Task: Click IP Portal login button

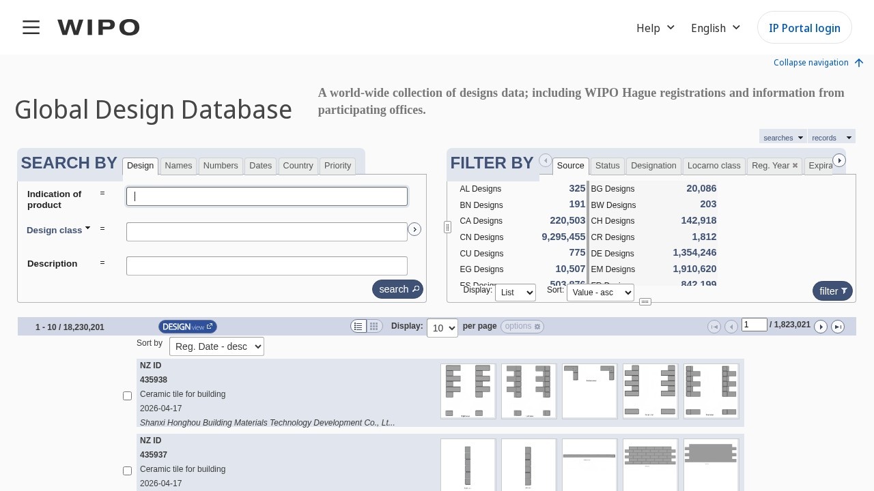Action: pos(804,28)
